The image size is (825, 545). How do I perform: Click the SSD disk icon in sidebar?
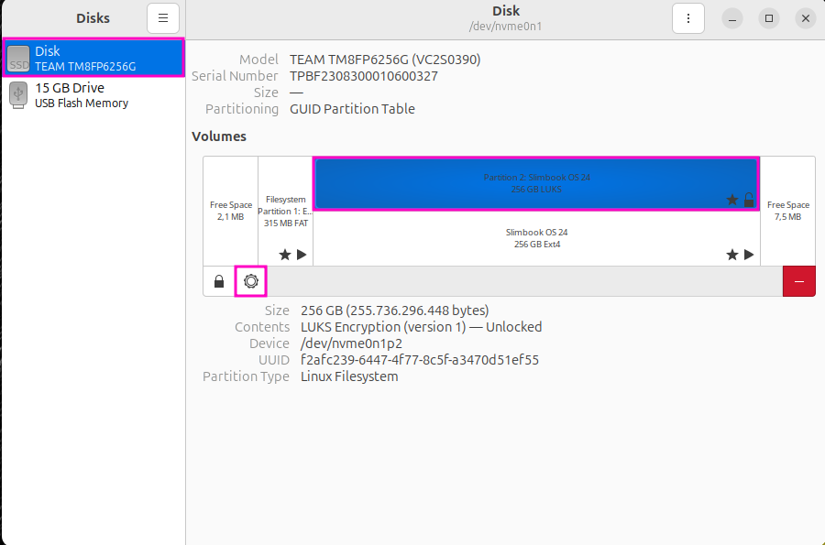coord(18,59)
